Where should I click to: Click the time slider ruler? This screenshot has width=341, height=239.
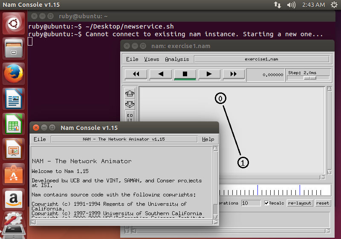coord(275,190)
